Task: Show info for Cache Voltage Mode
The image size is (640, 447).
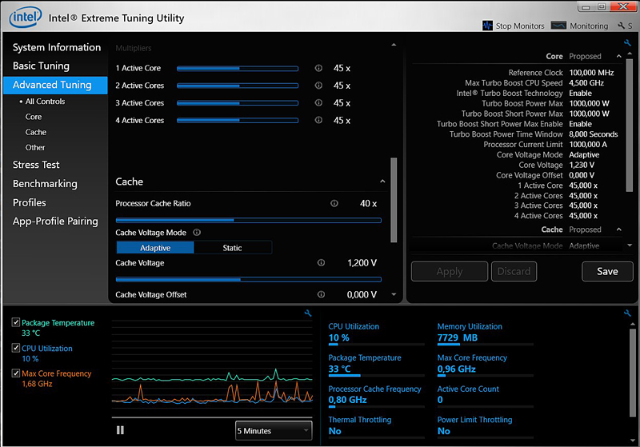Action: coord(197,233)
